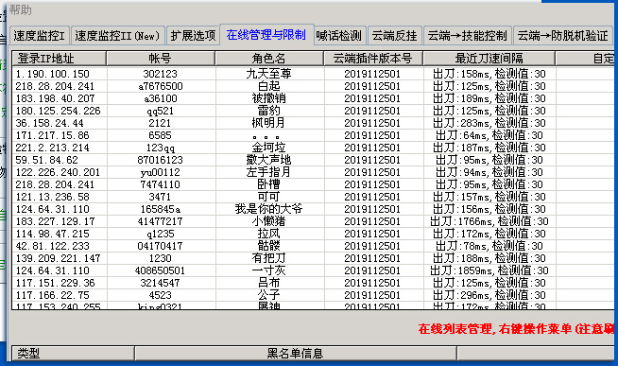Select the row with account a7676500

tap(313, 86)
